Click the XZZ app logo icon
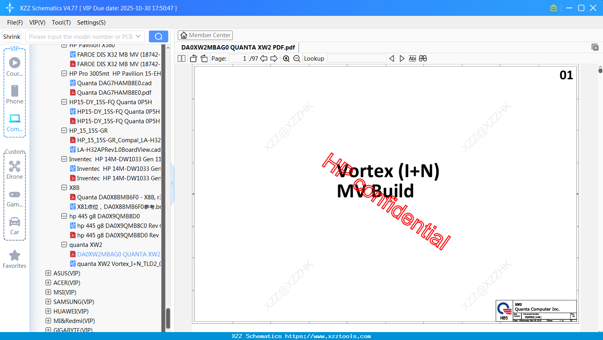The image size is (603, 340). click(x=10, y=8)
